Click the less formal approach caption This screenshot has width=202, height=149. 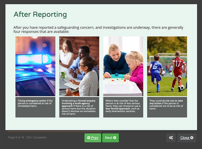[x=123, y=107]
